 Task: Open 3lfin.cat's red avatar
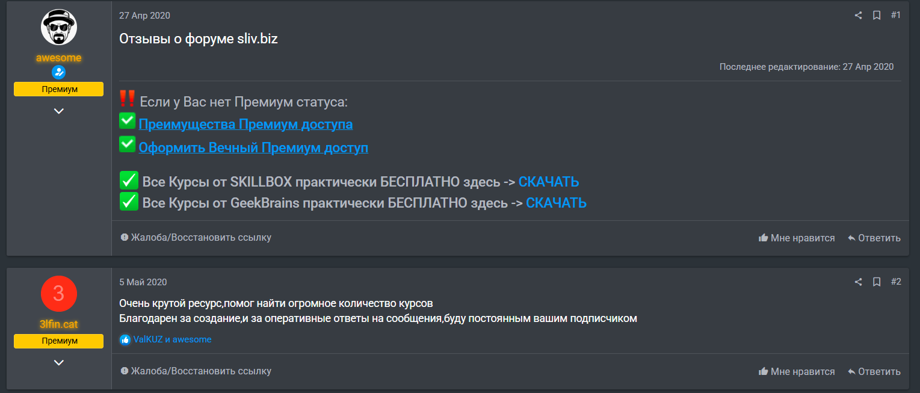(58, 294)
